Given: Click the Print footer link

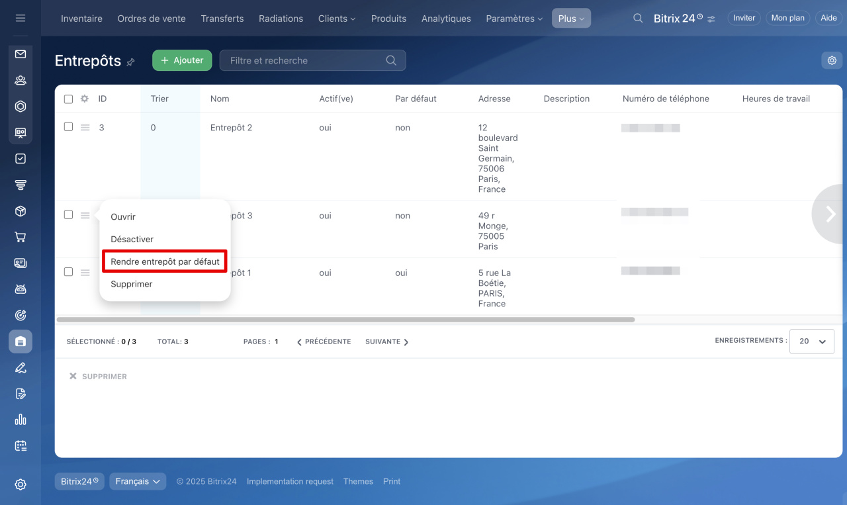Looking at the screenshot, I should tap(392, 481).
